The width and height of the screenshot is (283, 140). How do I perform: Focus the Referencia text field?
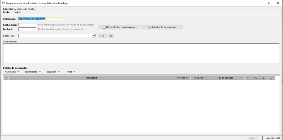tap(40, 19)
